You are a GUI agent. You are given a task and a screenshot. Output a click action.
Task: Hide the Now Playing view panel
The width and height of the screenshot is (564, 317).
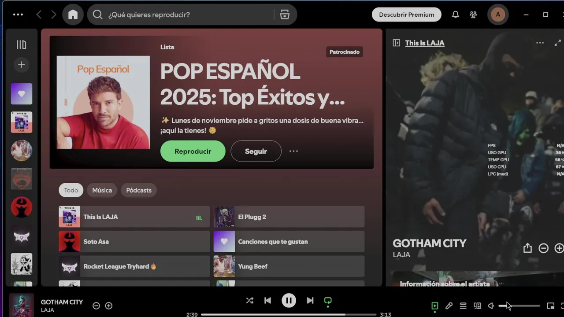pyautogui.click(x=397, y=43)
